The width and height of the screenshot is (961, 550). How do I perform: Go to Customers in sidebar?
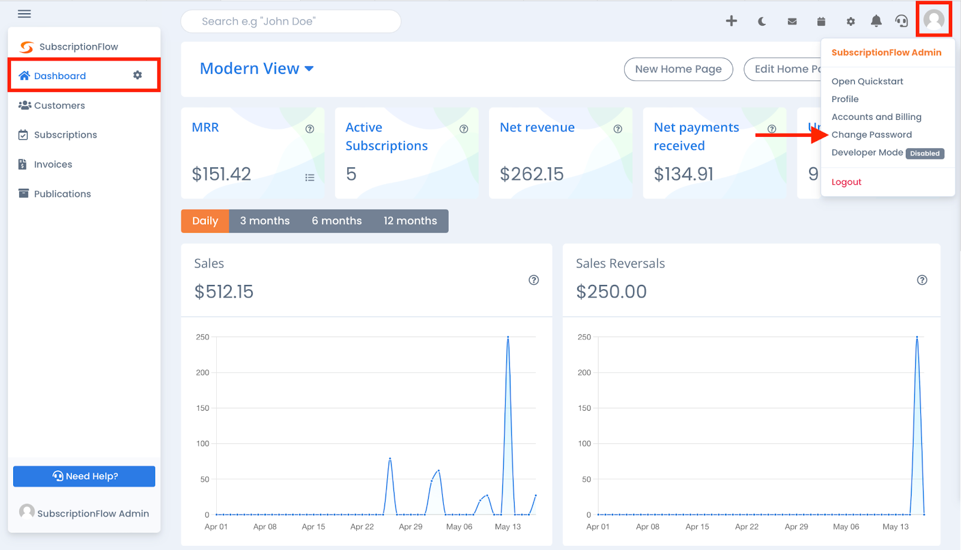point(59,106)
